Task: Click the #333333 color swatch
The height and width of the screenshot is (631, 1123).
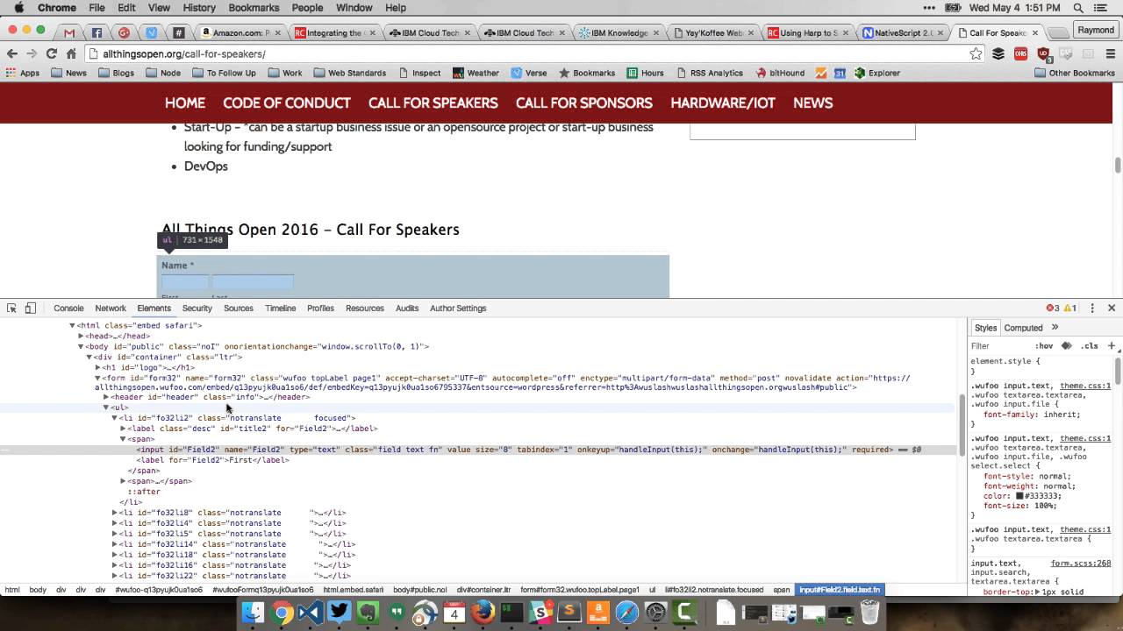Action: 1019,496
